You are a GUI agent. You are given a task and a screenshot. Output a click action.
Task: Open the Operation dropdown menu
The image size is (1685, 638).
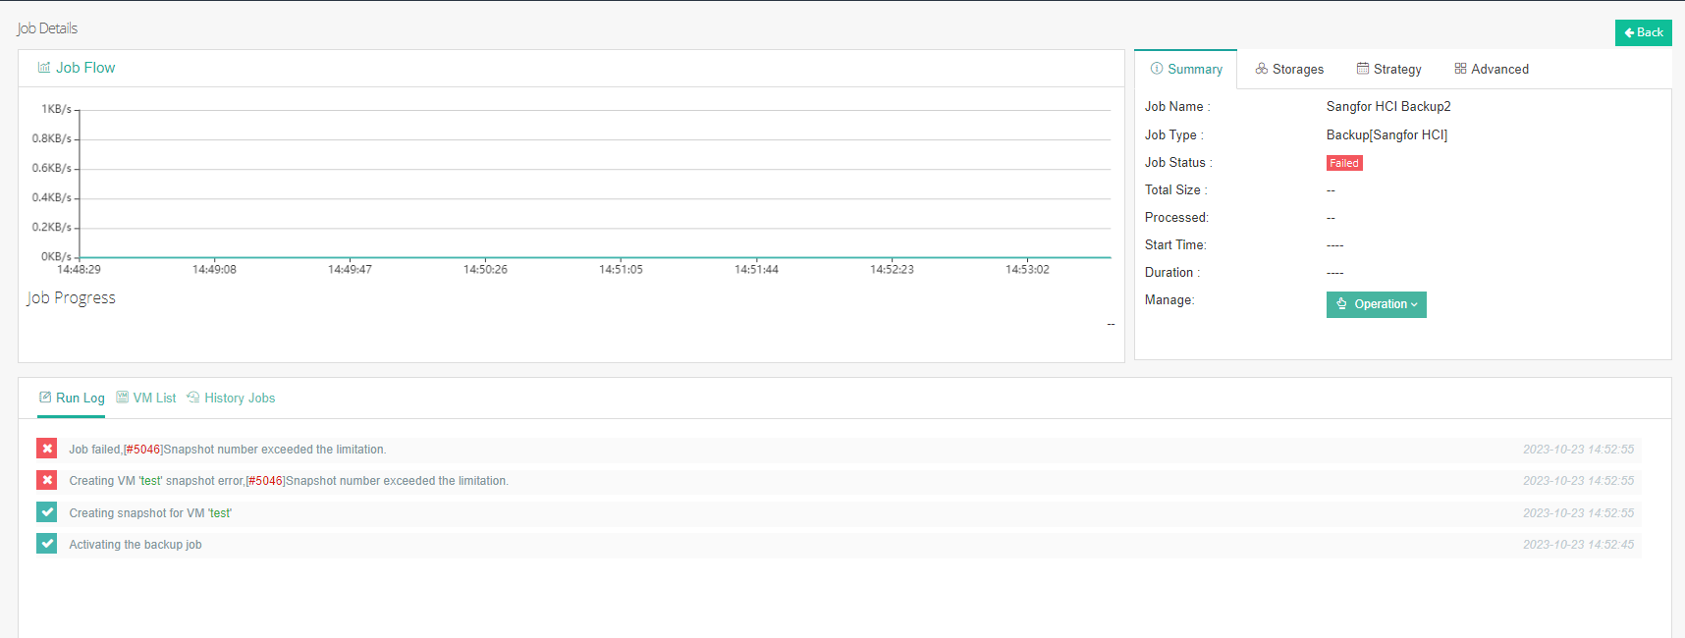pyautogui.click(x=1376, y=304)
